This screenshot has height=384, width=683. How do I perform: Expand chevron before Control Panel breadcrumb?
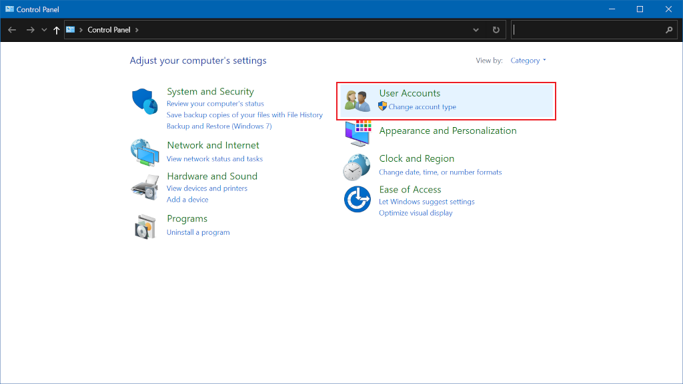(81, 30)
